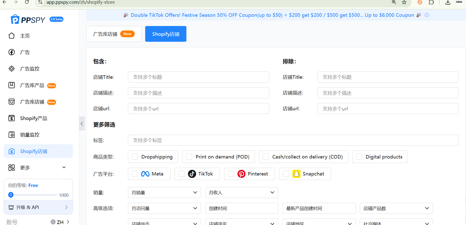This screenshot has height=225, width=466.
Task: Bookmark this page with the star icon
Action: pyautogui.click(x=404, y=2)
